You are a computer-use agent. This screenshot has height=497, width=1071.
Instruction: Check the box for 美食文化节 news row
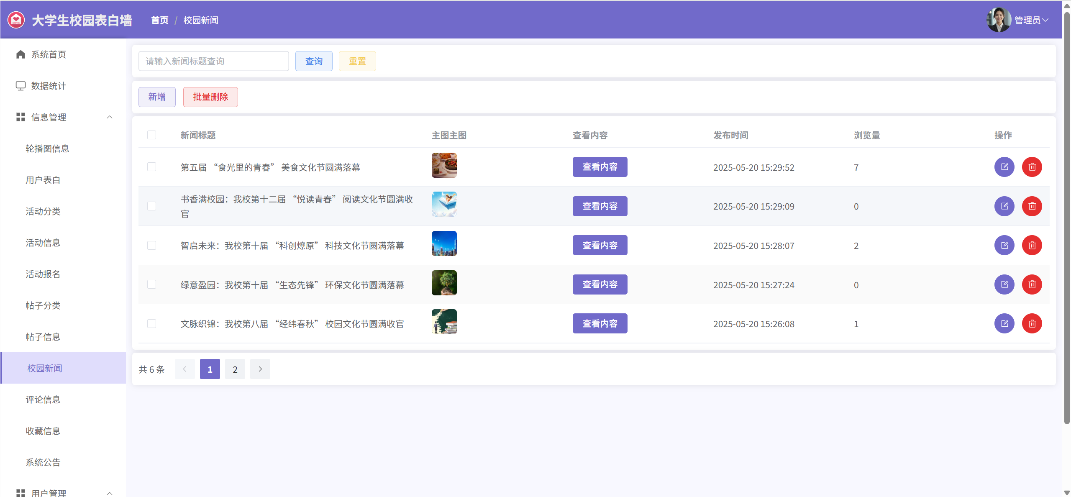[151, 167]
